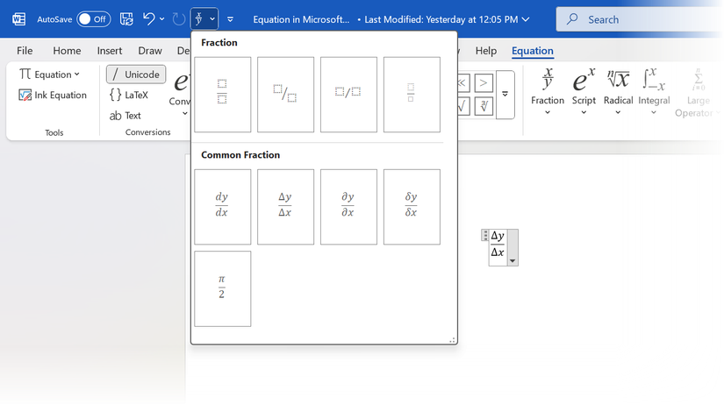Viewport: 724px width, 405px height.
Task: Select the Equation ribbon tab
Action: [533, 51]
